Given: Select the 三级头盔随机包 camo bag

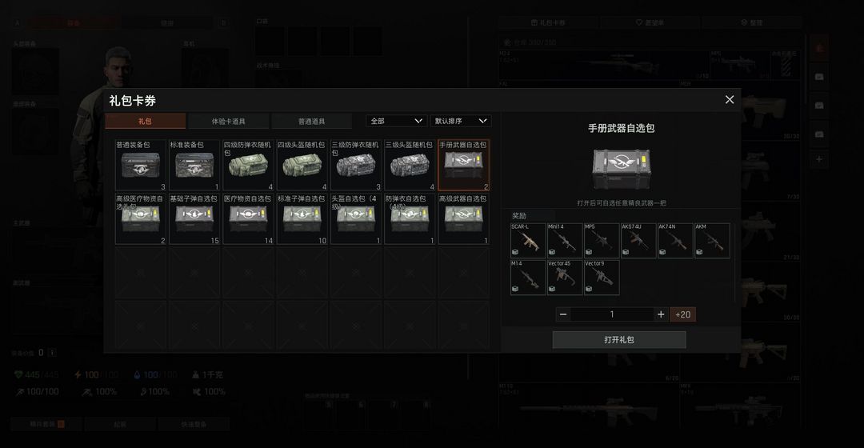Looking at the screenshot, I should coord(410,165).
